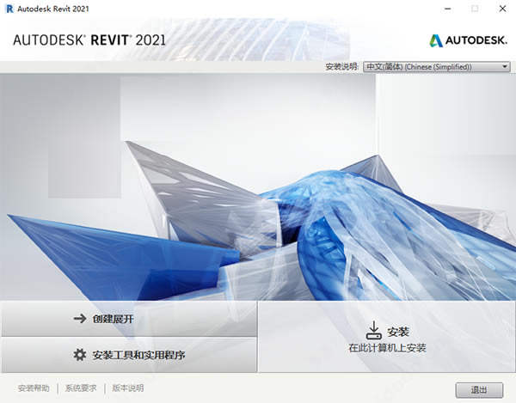This screenshot has height=403, width=516.
Task: Open the 版本说明 link
Action: coord(128,388)
